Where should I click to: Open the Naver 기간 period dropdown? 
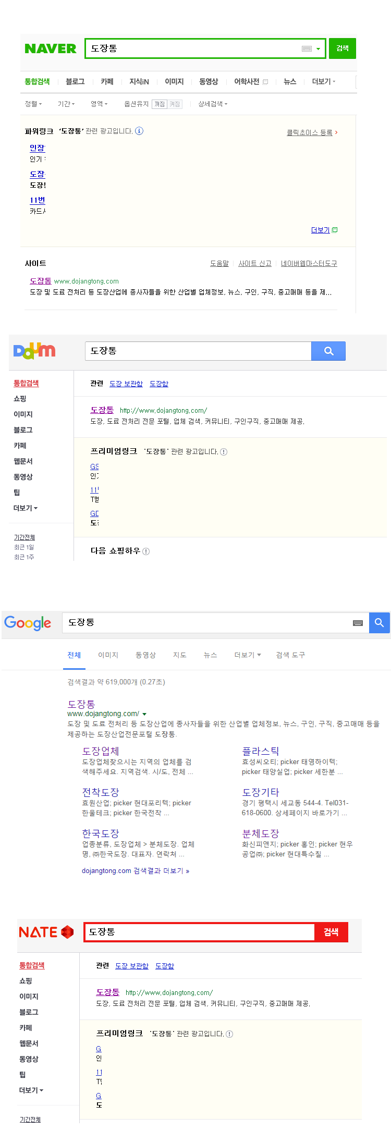pyautogui.click(x=66, y=104)
